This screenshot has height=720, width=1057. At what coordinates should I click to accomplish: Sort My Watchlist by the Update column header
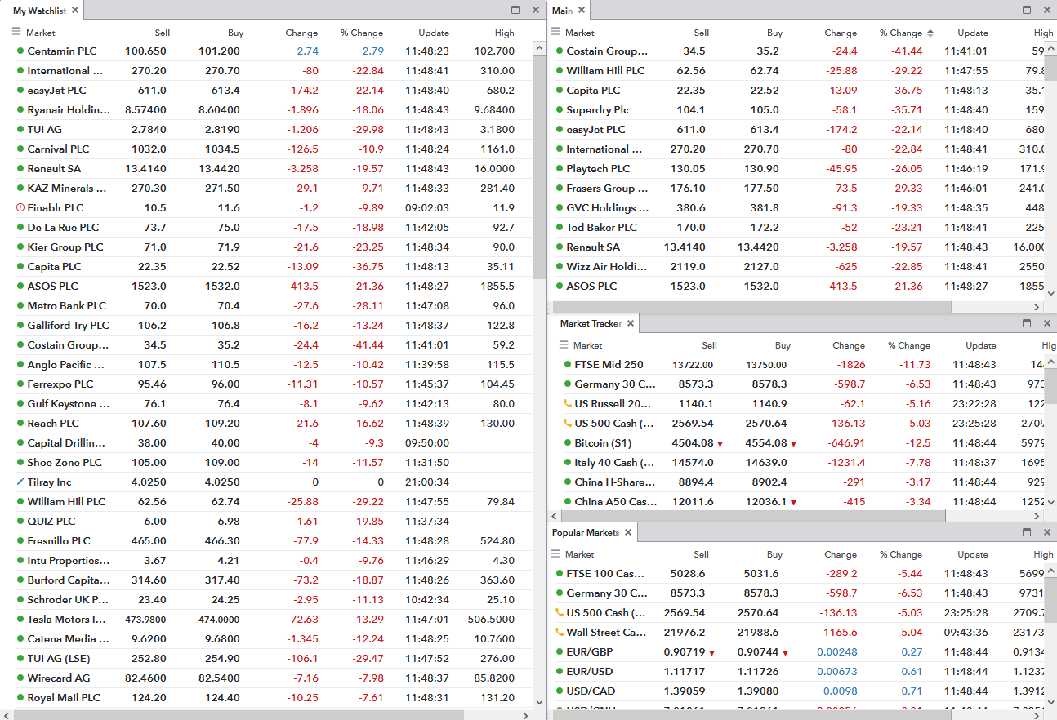coord(434,33)
